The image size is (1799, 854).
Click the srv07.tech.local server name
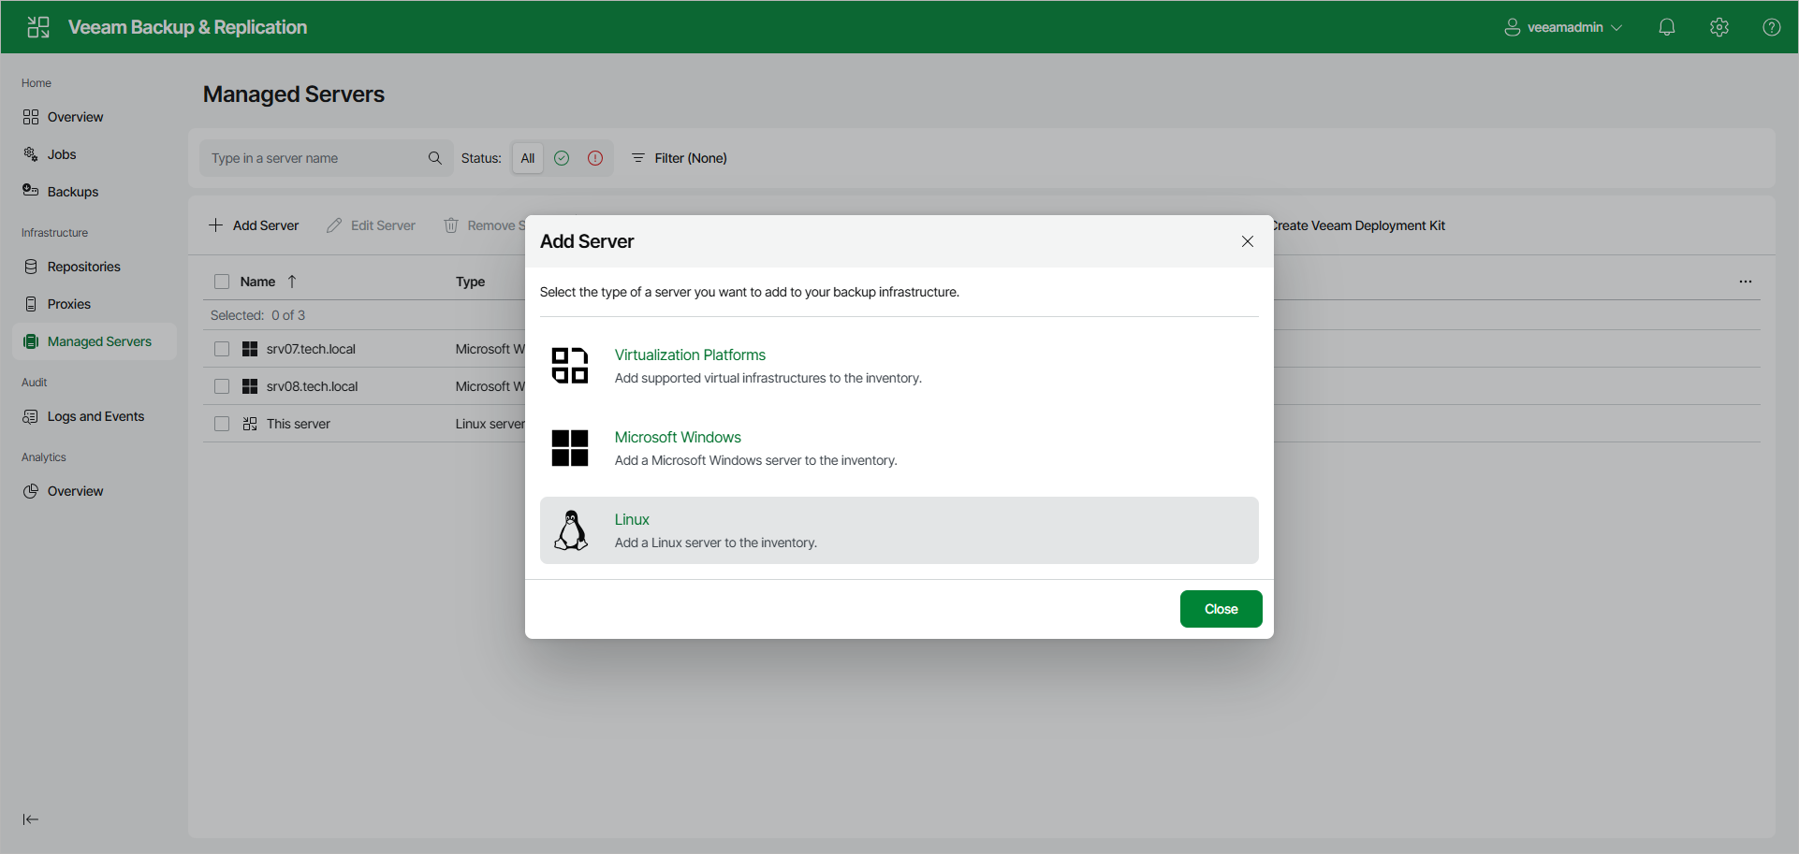311,349
